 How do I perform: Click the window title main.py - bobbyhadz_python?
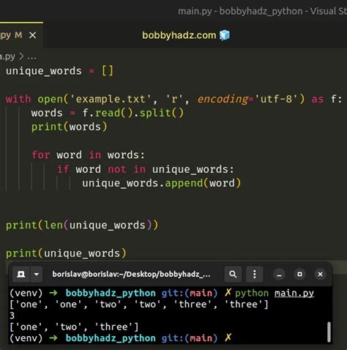click(240, 12)
